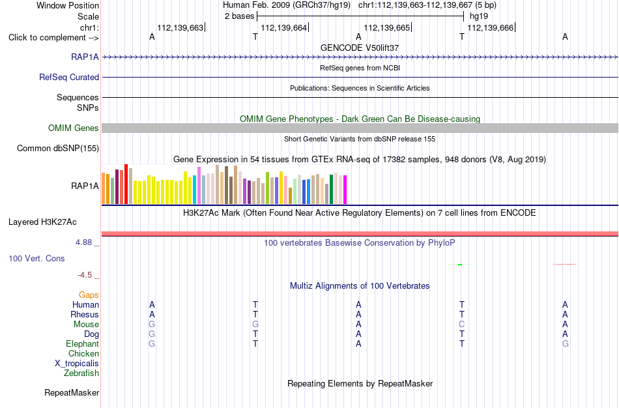Click the 'Human Feb. 2009 (GRCh37/hg19)' header text
The width and height of the screenshot is (619, 408).
pos(287,5)
